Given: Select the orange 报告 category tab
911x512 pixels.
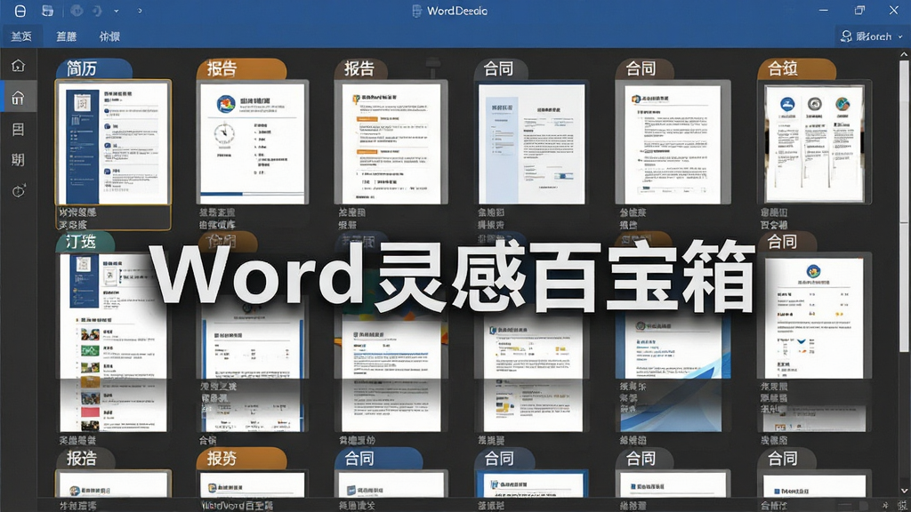Looking at the screenshot, I should pos(241,68).
